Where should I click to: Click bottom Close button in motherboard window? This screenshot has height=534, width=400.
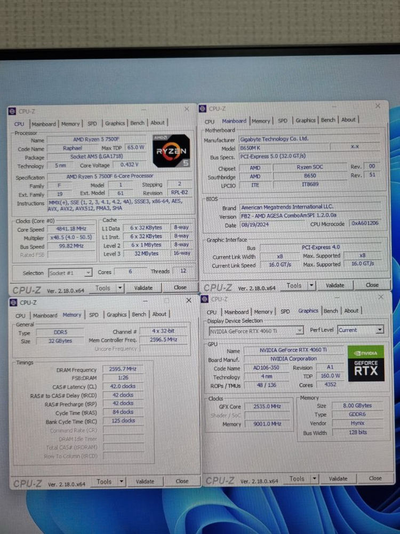(372, 285)
